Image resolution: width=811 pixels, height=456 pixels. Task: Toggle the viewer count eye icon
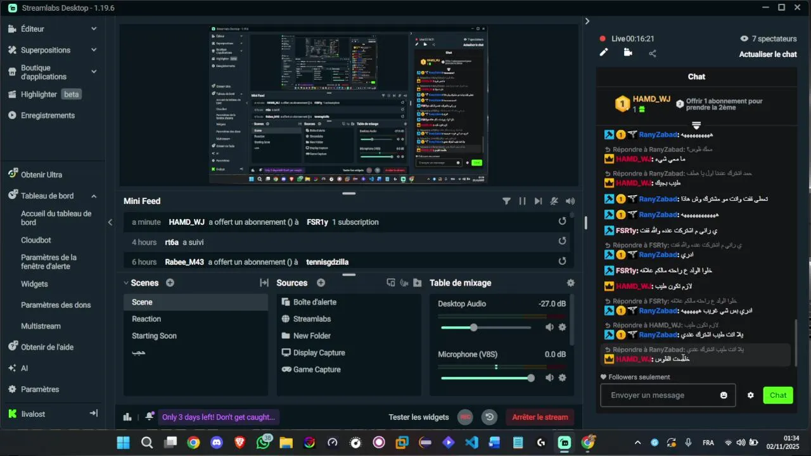(x=744, y=39)
